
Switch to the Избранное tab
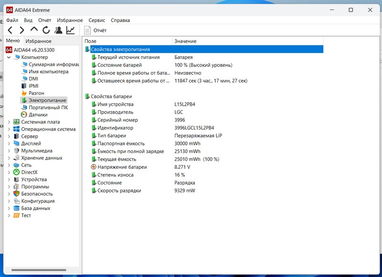point(39,41)
